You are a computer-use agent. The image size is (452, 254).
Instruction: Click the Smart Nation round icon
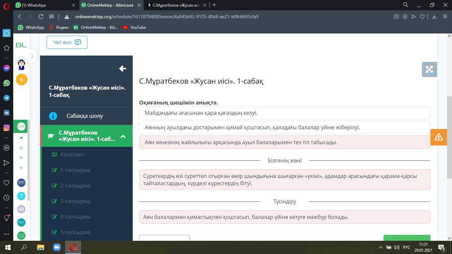pos(21,183)
